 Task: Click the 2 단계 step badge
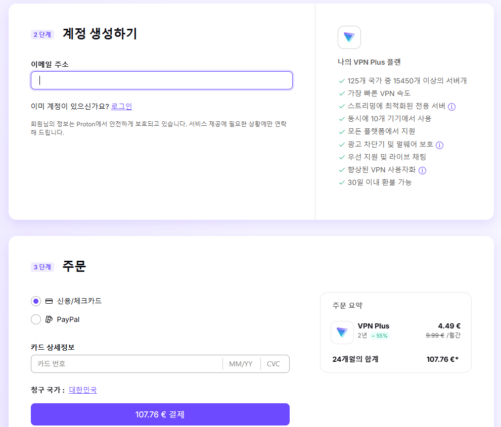click(x=42, y=34)
